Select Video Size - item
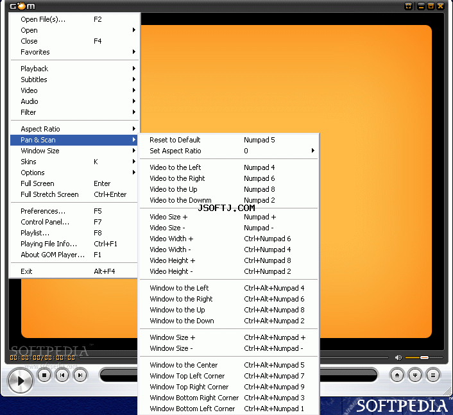Image resolution: width=453 pixels, height=415 pixels. [x=229, y=228]
